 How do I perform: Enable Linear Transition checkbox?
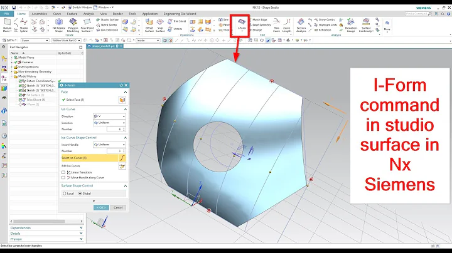click(63, 172)
